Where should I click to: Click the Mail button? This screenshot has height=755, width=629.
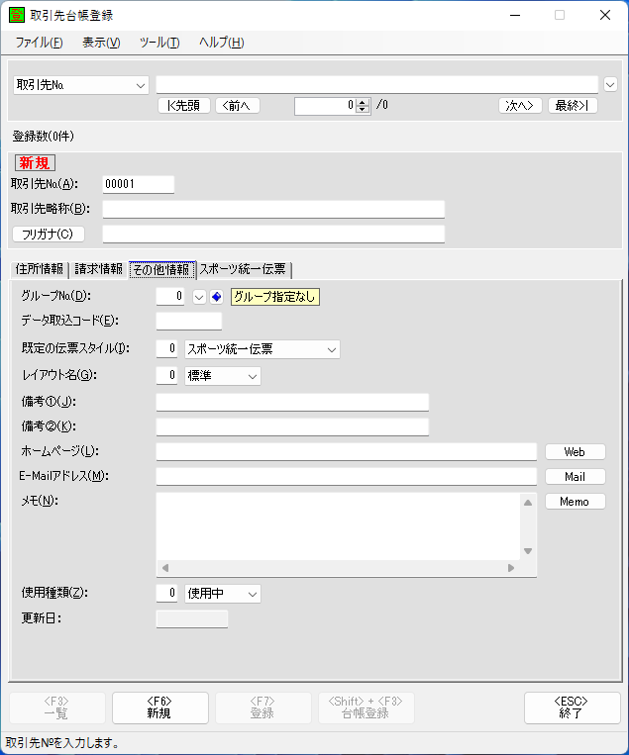576,477
